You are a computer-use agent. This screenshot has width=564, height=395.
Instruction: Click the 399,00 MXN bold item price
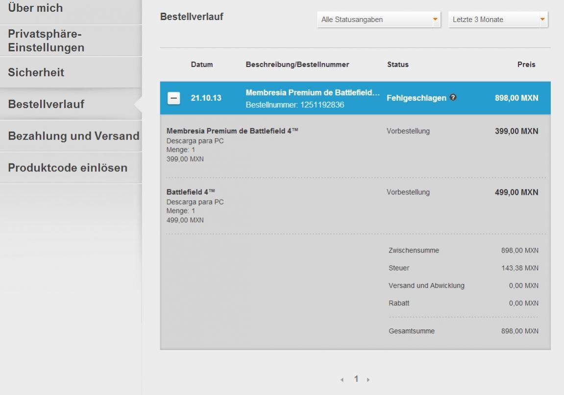click(x=516, y=131)
